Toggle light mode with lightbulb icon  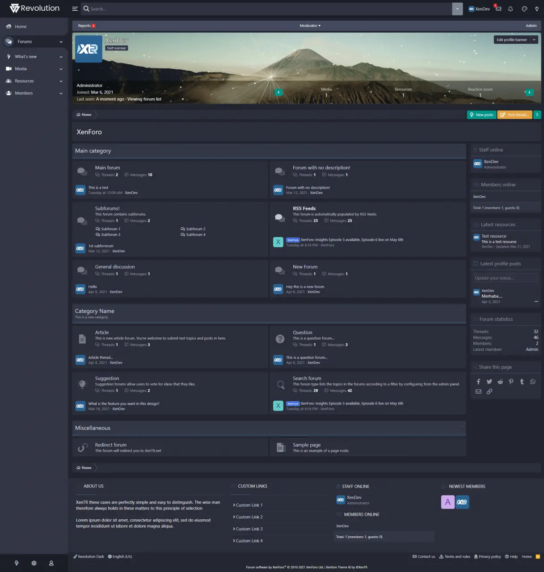pos(537,9)
